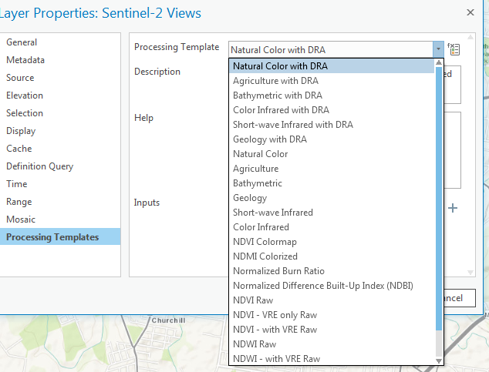Viewport: 489px width, 372px height.
Task: Pick Normalized Difference Built-Up Index (NDBI)
Action: (332, 286)
